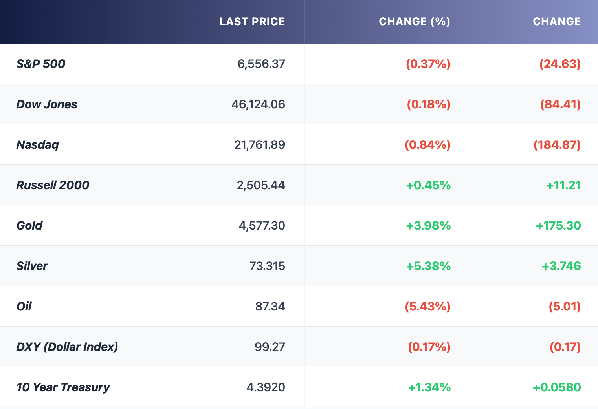Select Russell 2000 change value +11.21

563,185
